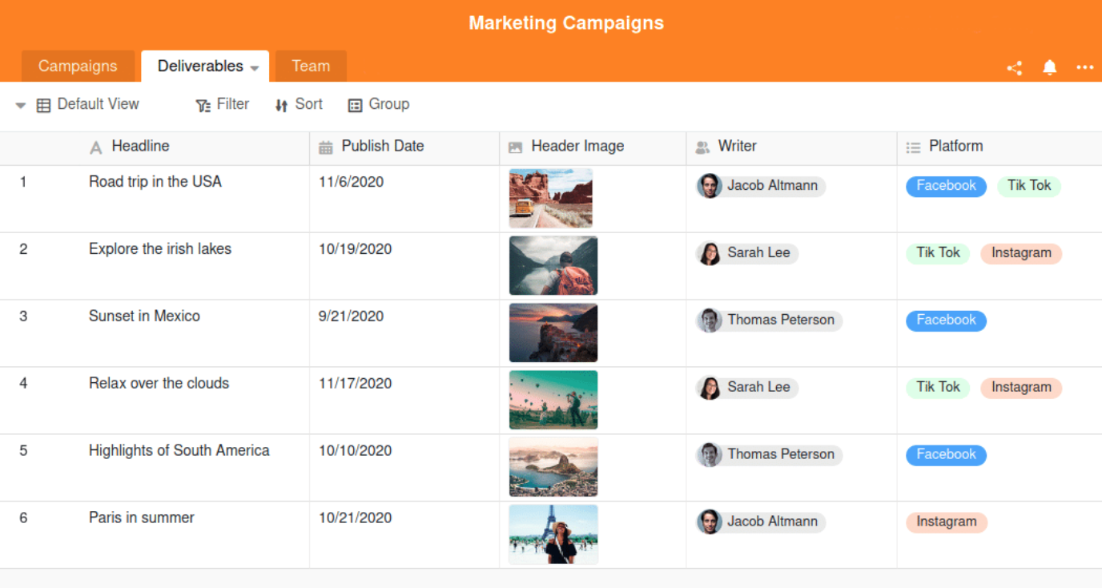The width and height of the screenshot is (1102, 588).
Task: Click the Platform column header
Action: coord(955,147)
